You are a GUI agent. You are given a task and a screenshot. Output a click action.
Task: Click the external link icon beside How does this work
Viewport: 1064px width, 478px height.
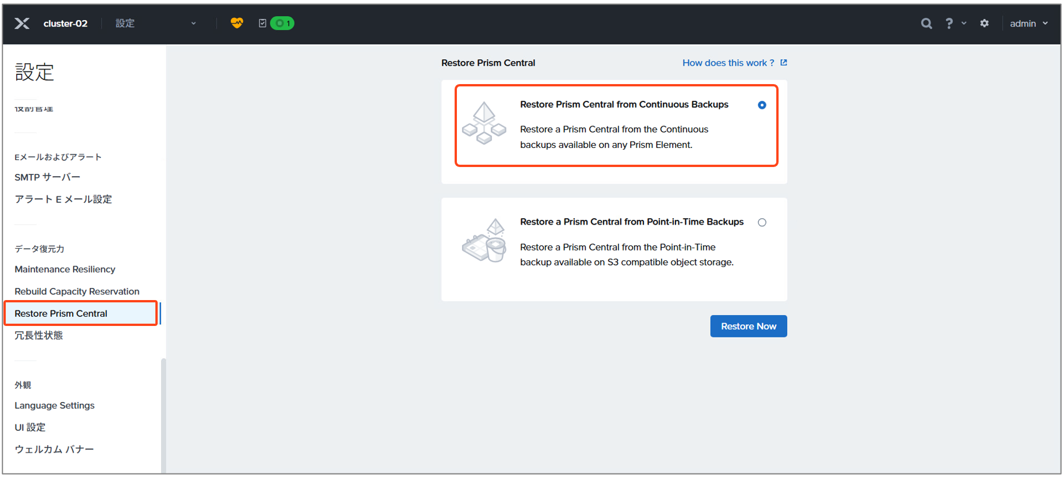coord(784,63)
